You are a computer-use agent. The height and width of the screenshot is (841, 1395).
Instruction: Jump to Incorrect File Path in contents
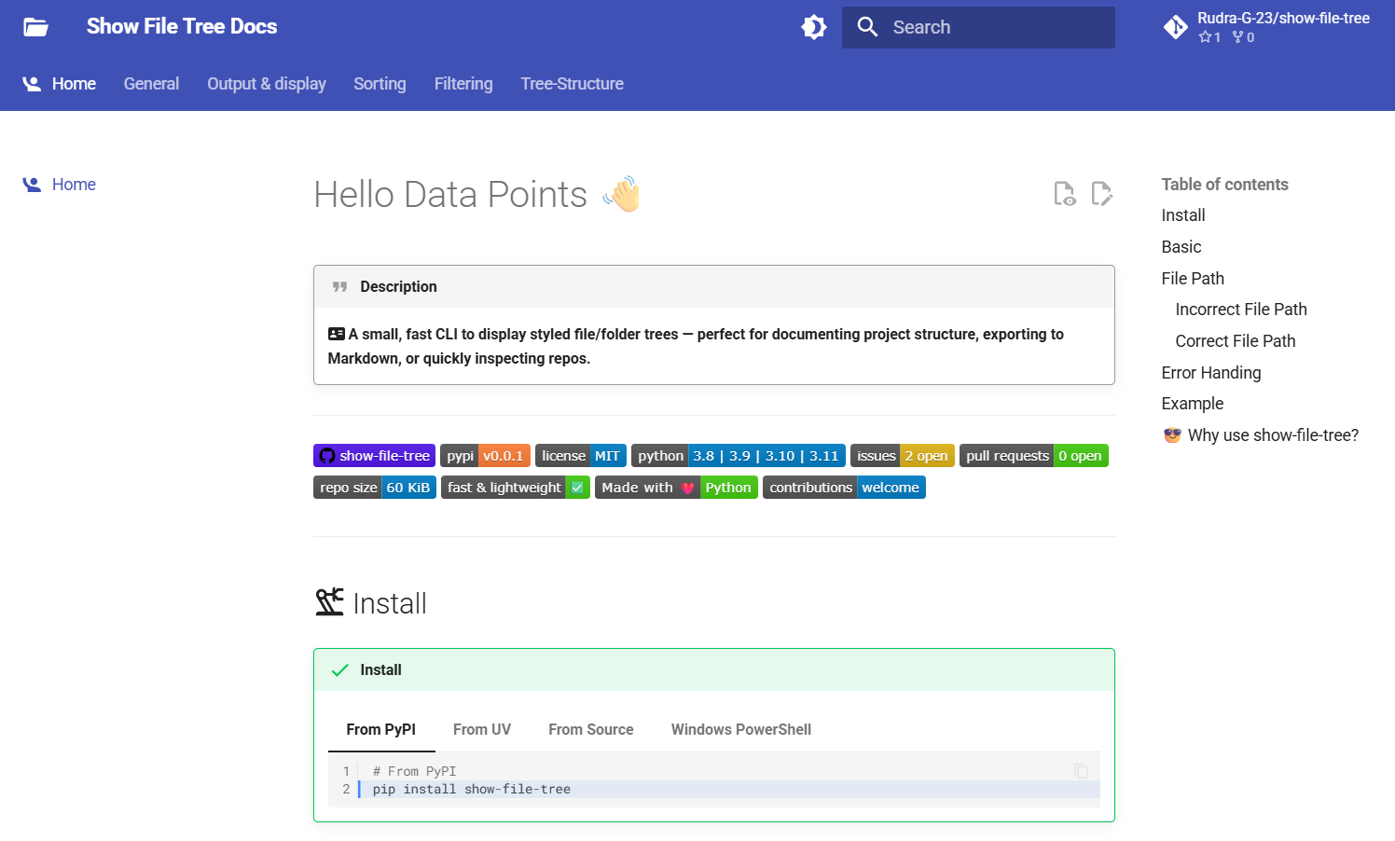pos(1240,310)
